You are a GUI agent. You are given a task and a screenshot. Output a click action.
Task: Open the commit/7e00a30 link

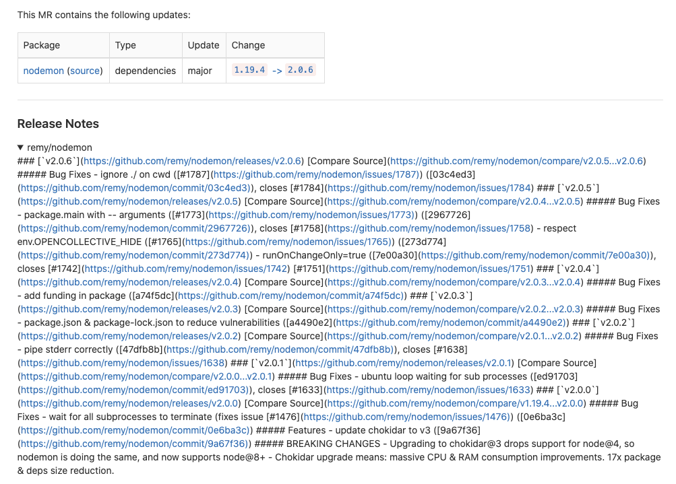point(535,255)
